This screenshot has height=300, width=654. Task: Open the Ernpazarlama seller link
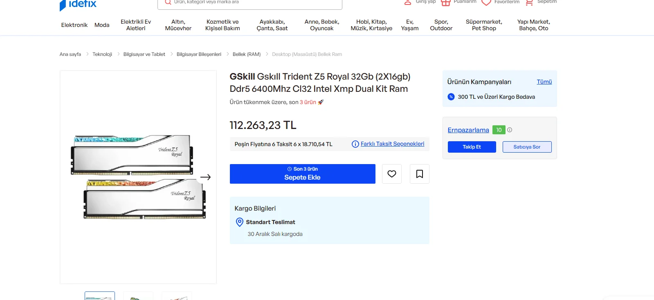click(468, 130)
